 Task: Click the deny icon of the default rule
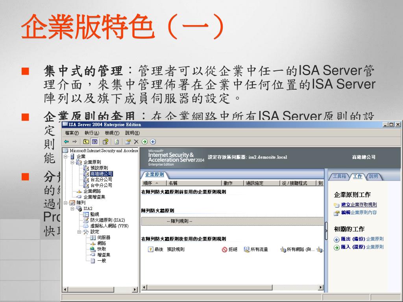pyautogui.click(x=224, y=249)
